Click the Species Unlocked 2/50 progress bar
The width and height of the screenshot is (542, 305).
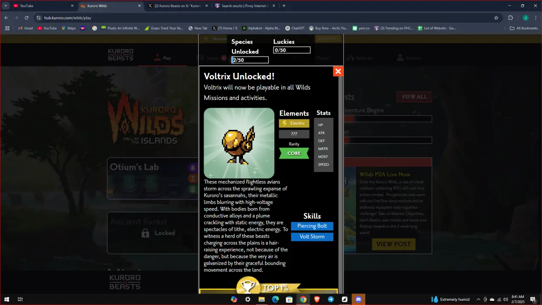click(250, 60)
